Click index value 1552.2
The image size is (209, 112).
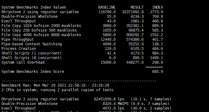point(156,35)
